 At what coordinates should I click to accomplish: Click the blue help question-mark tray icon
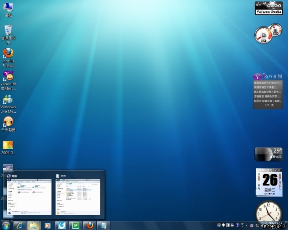(x=237, y=225)
